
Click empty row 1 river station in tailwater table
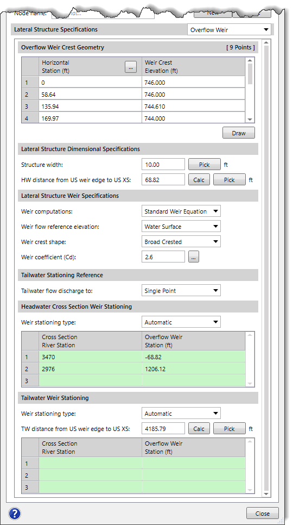(x=90, y=464)
